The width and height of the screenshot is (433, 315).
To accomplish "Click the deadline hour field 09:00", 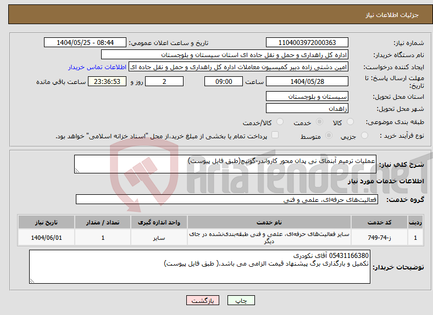I will click(224, 81).
